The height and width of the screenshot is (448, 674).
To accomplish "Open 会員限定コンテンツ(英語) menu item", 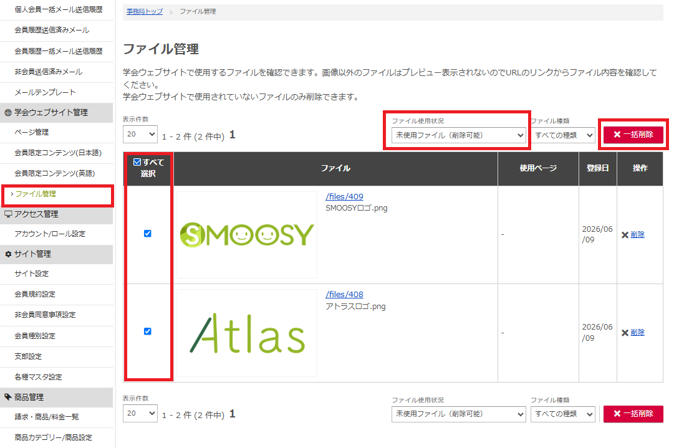I will 55,174.
